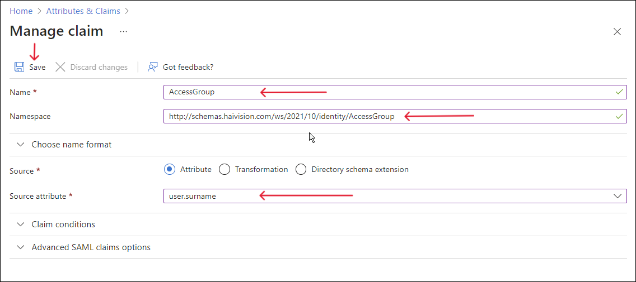Click the green checkmark in Namespace field
This screenshot has width=636, height=282.
coord(619,116)
